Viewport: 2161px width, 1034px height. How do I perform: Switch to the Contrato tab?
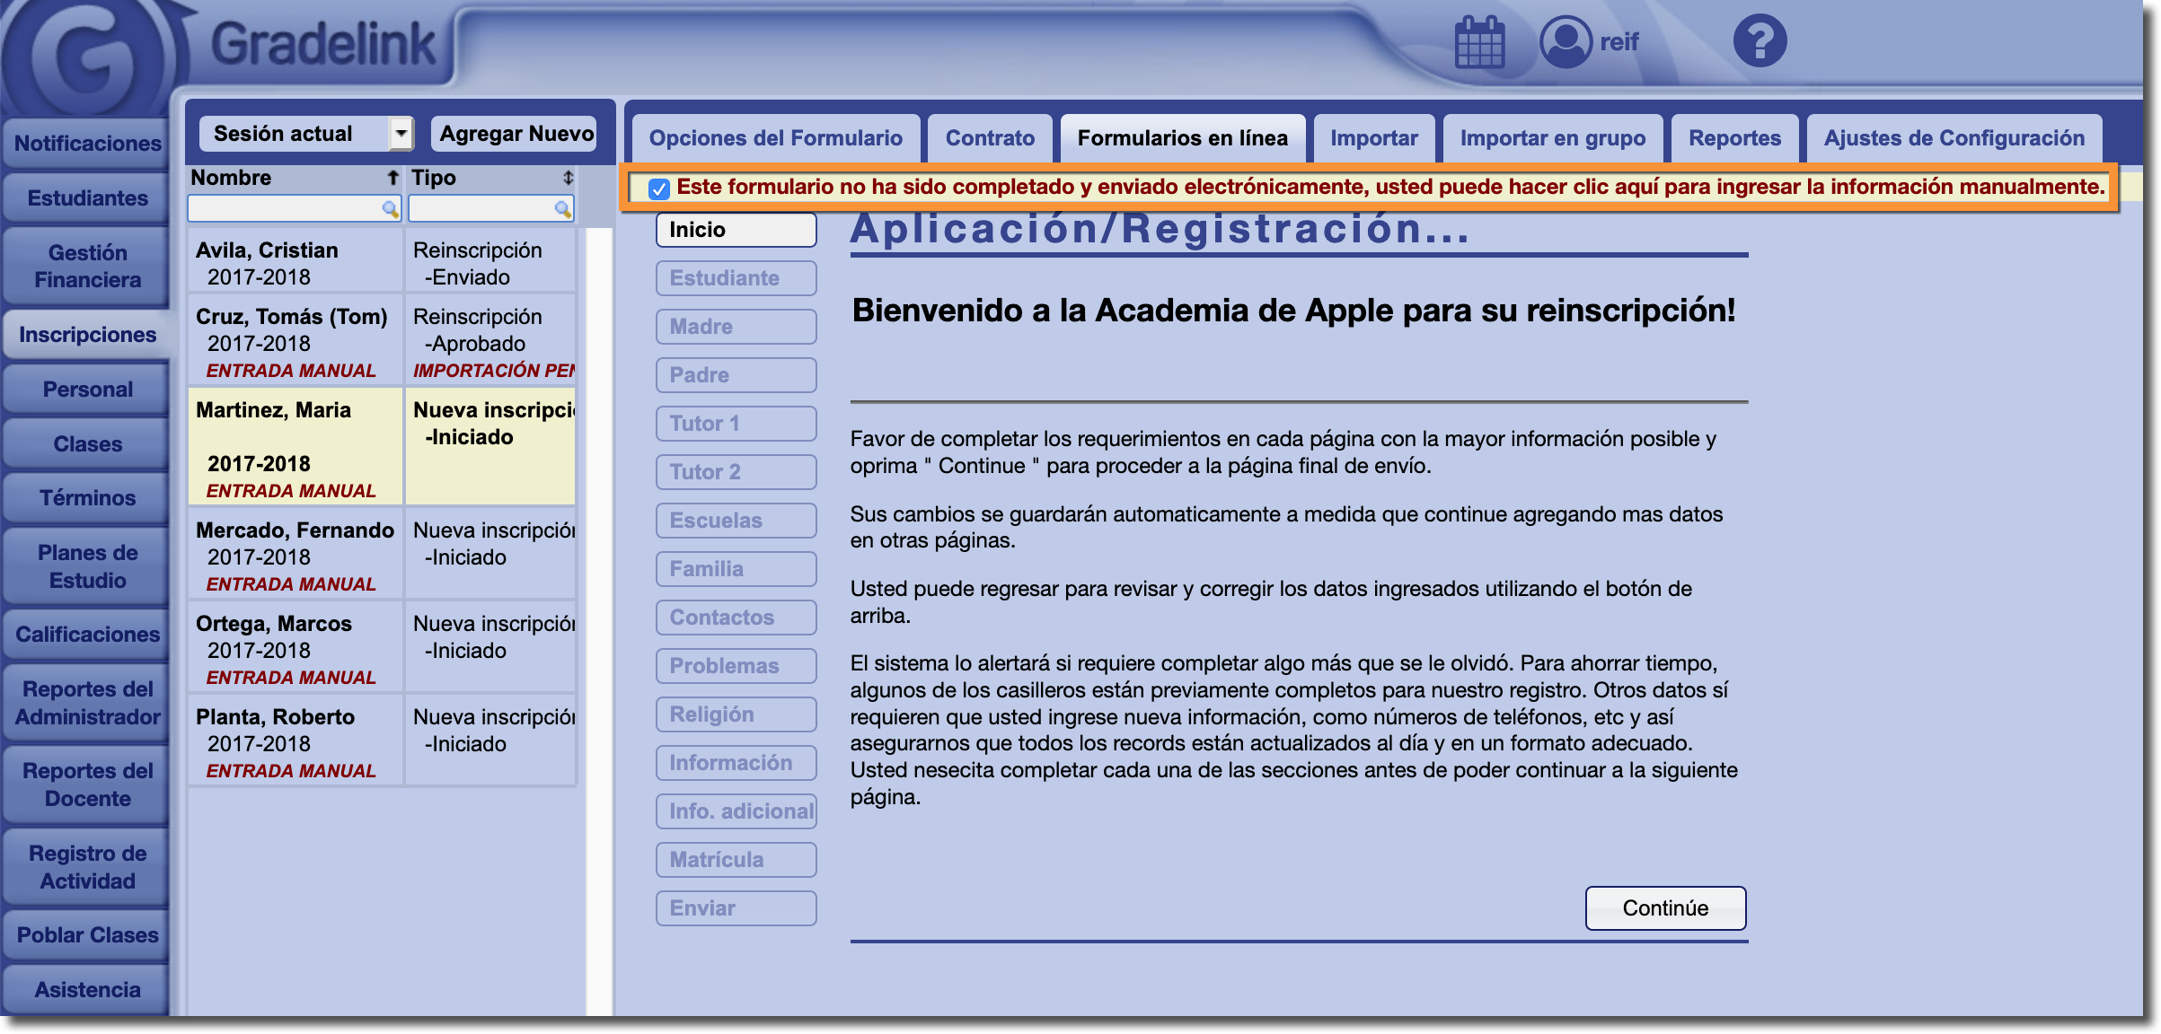click(990, 138)
